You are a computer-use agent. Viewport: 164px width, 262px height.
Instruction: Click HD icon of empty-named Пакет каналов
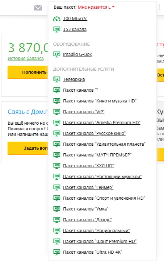tap(57, 90)
